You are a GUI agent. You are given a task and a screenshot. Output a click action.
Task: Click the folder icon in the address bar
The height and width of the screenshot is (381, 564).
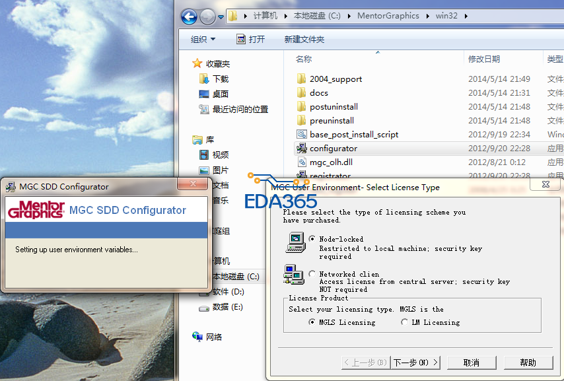tap(232, 16)
